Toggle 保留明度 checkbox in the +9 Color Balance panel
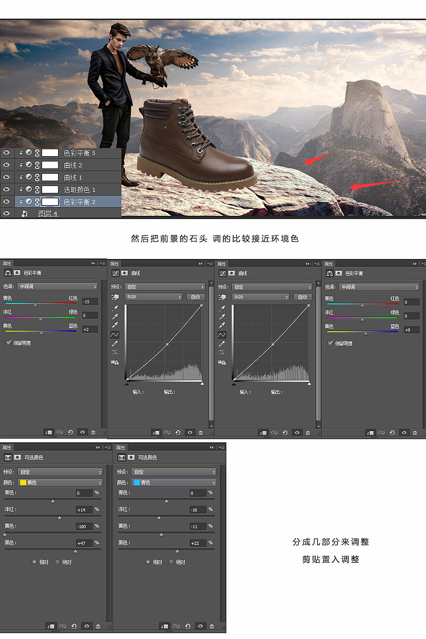The height and width of the screenshot is (639, 426). pos(330,343)
